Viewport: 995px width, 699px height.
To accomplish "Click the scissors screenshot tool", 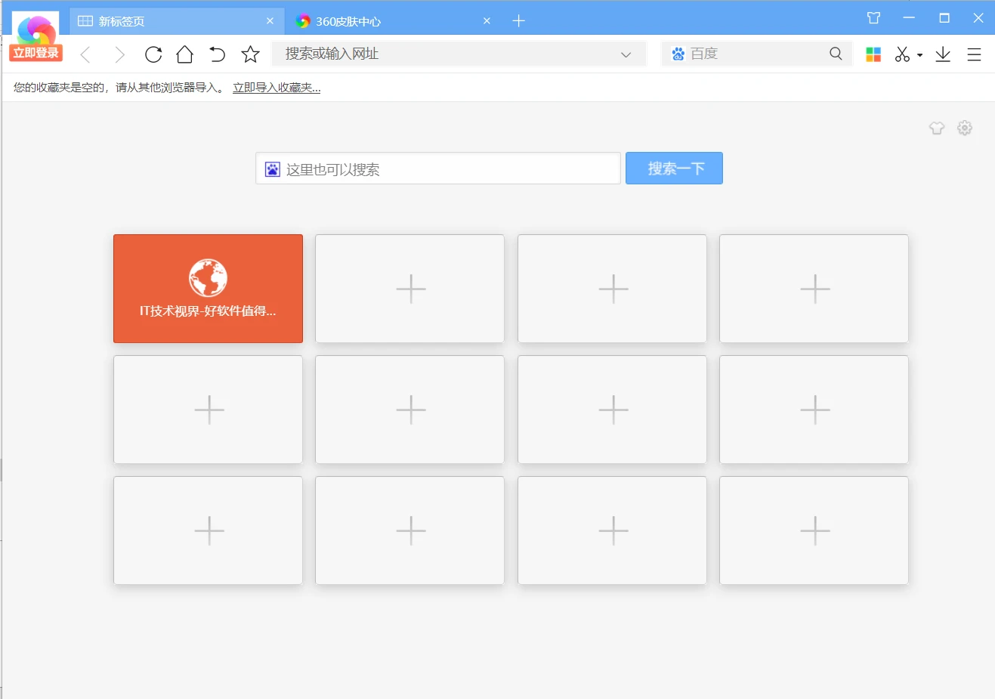I will [902, 54].
